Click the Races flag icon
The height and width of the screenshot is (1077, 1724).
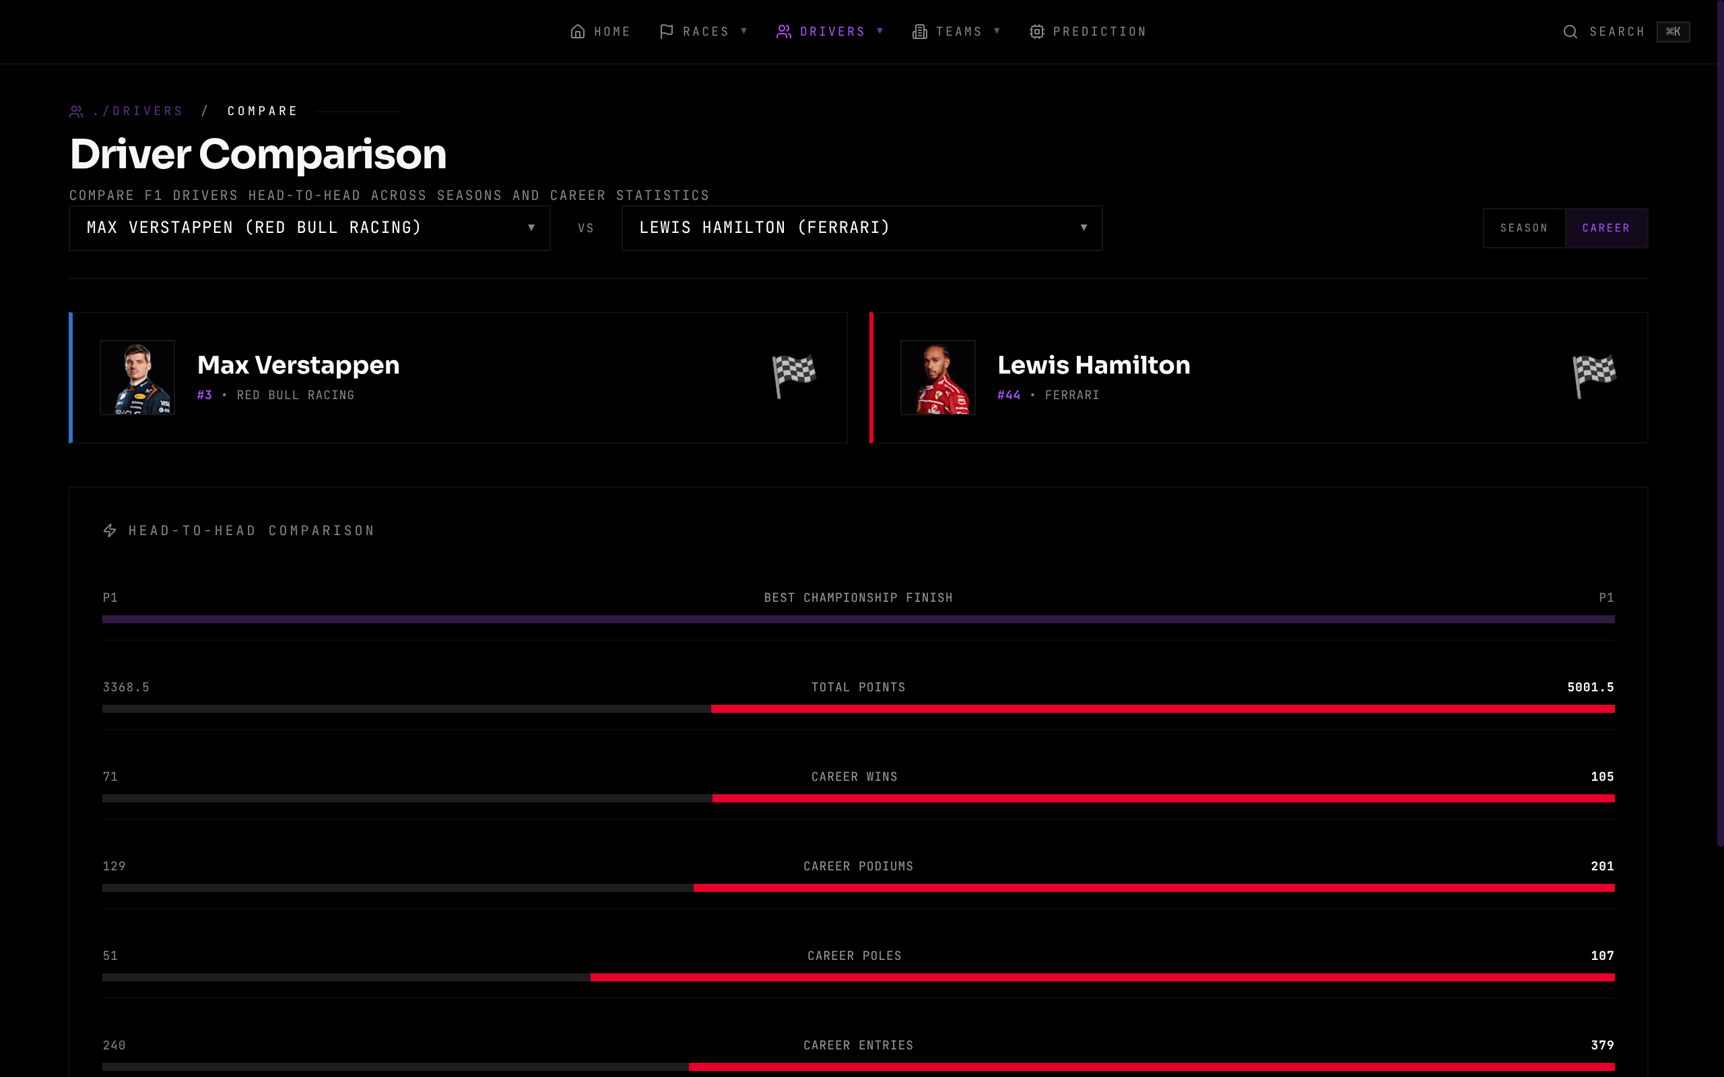click(x=666, y=32)
